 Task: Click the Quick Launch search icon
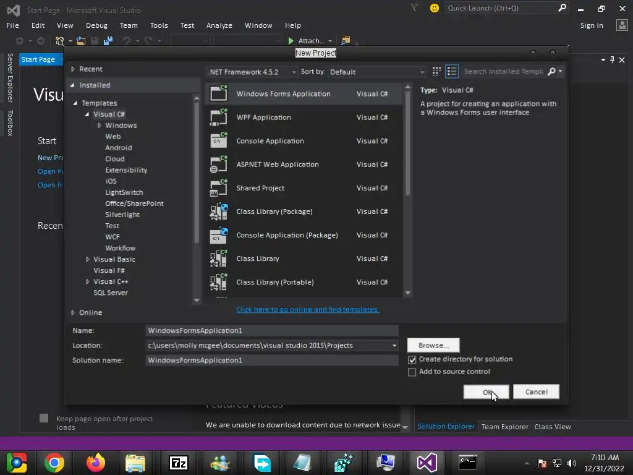pos(562,7)
